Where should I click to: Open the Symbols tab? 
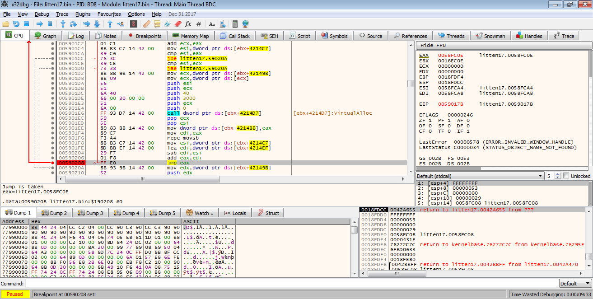click(x=334, y=36)
